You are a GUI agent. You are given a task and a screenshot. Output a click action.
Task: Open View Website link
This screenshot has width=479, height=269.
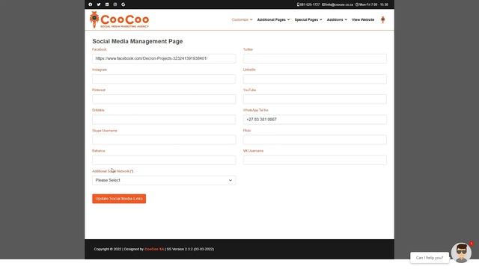pyautogui.click(x=363, y=19)
